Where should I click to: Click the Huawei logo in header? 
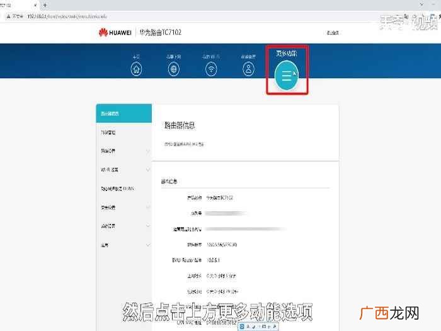coord(115,33)
